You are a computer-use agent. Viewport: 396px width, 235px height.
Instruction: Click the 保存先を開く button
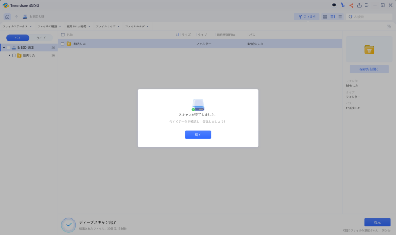pyautogui.click(x=369, y=69)
